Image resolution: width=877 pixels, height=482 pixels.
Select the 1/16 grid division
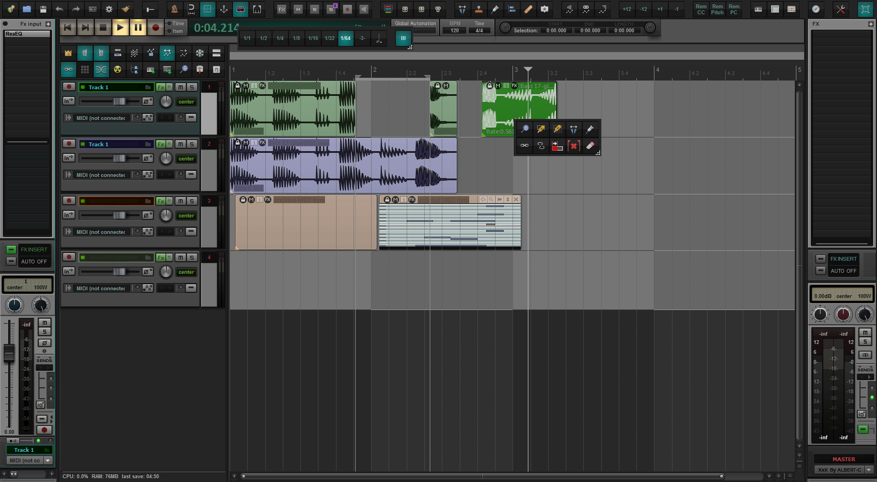[313, 38]
